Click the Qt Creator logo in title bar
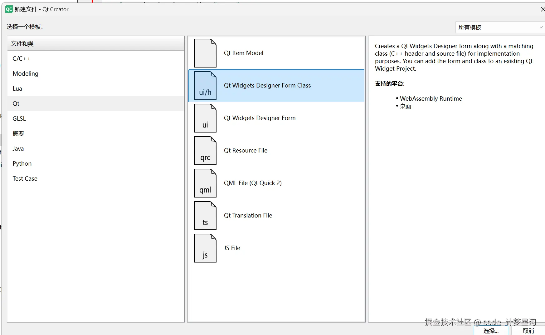The image size is (545, 335). 9,9
